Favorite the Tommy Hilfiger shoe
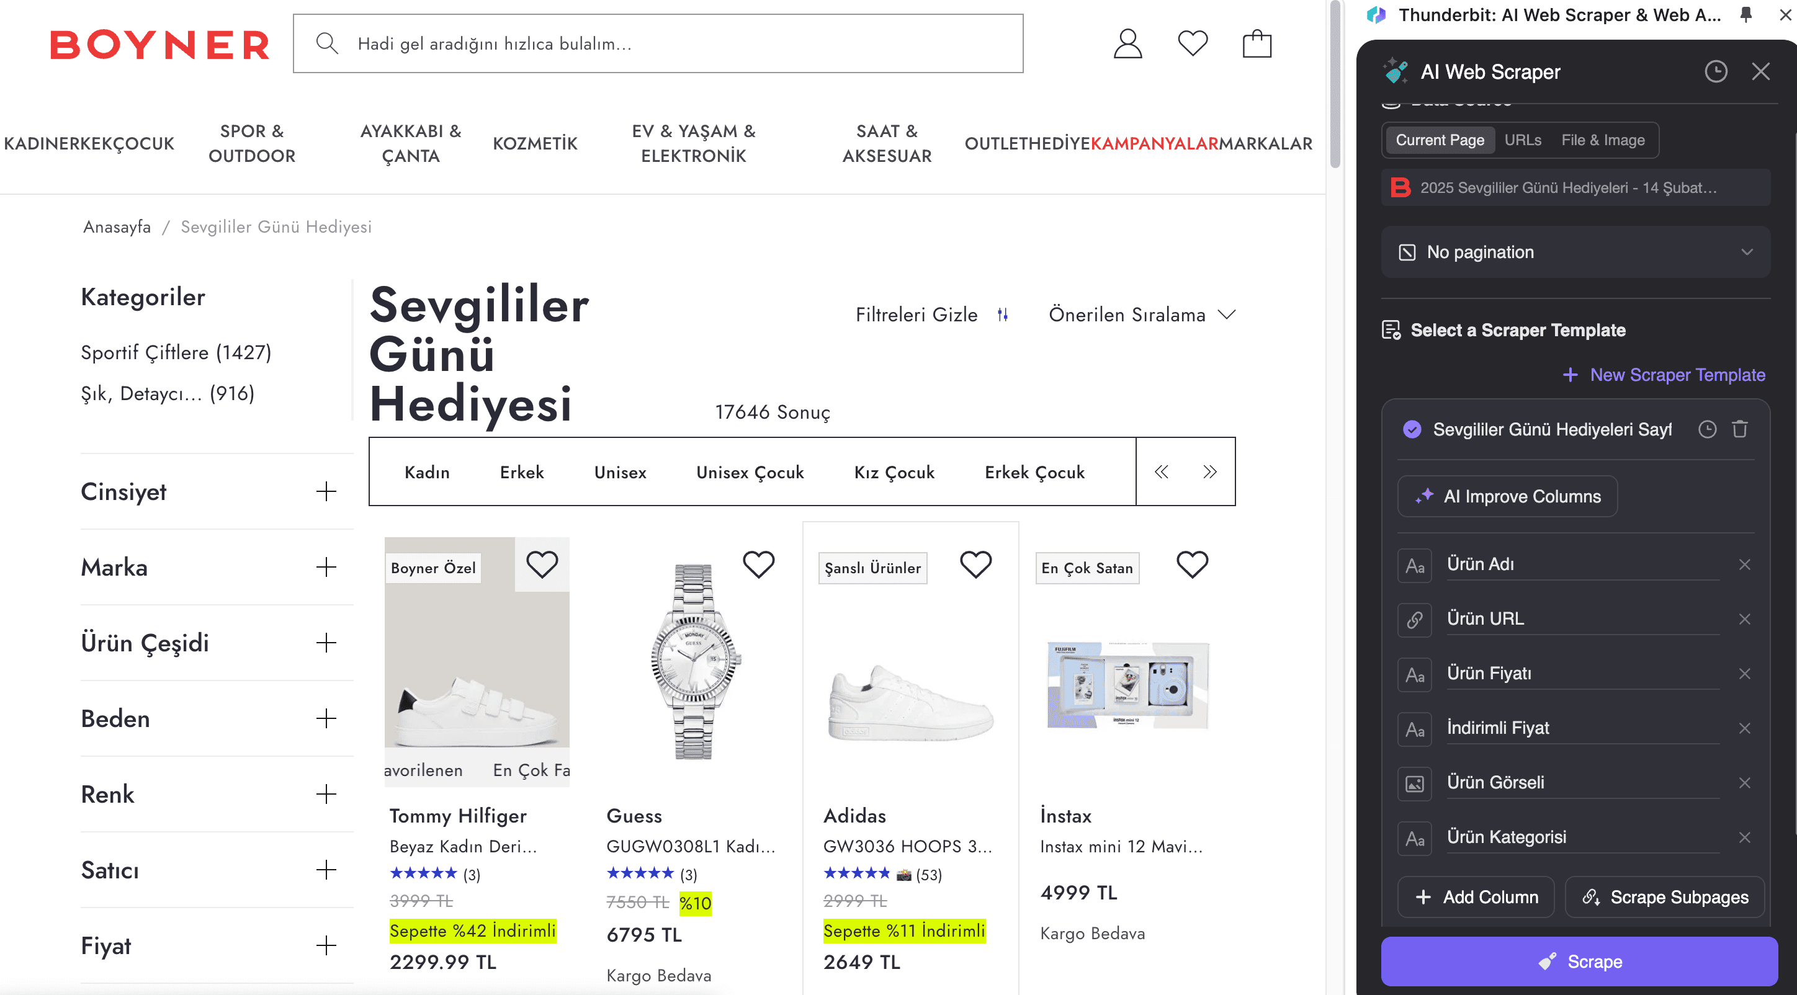The image size is (1797, 995). click(x=541, y=564)
